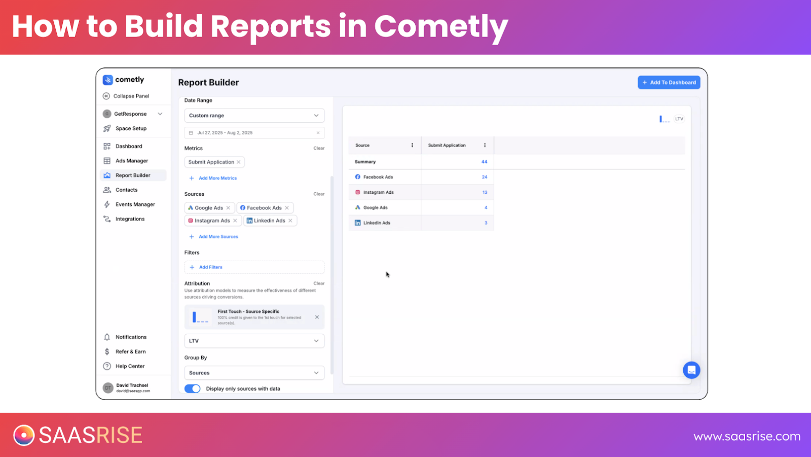Click the Google Ads row icon
Screen dimensions: 811x457
pos(358,207)
